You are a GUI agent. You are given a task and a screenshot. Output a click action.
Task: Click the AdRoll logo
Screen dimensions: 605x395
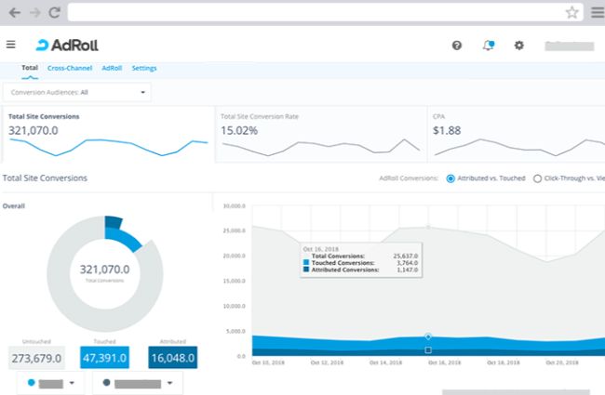67,45
